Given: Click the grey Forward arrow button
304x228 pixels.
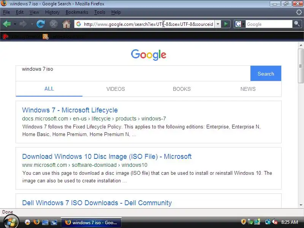Looking at the screenshot, I should (23, 24).
